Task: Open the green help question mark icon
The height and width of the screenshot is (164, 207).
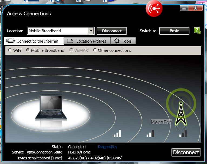Action: 197,31
